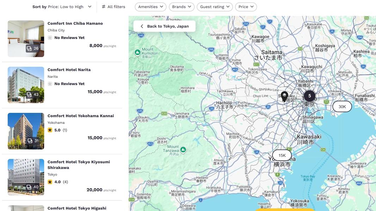The width and height of the screenshot is (376, 211).
Task: Open Comfort Hotel Tokyo Kiyosumi Shirakawa title
Action: [x=79, y=165]
